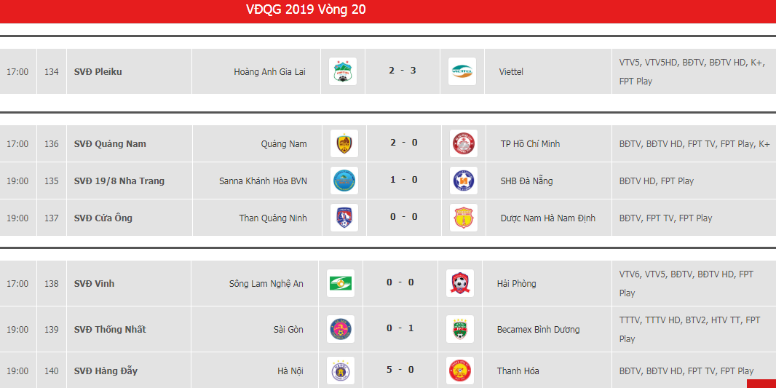Click the Becamex Bình Dương logo
776x388 pixels.
[x=460, y=329]
